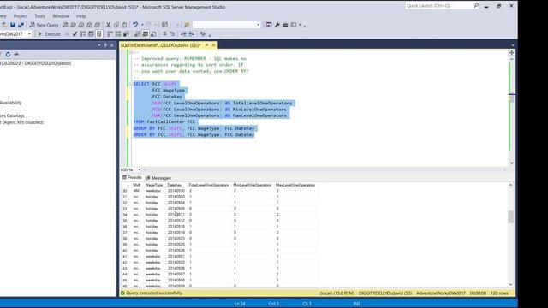Open standard toolbar overflow options

pos(305,26)
